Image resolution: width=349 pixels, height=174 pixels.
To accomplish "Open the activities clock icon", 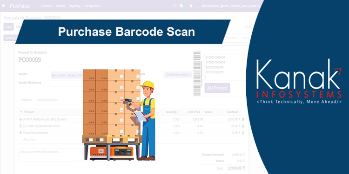I will [x=174, y=6].
